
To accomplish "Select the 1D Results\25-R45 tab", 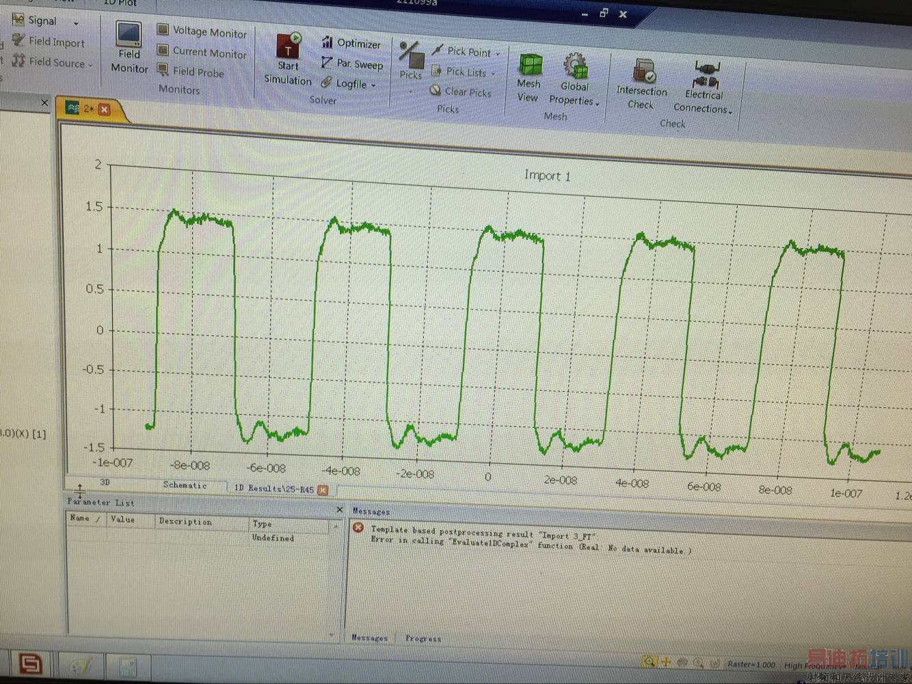I will click(273, 489).
